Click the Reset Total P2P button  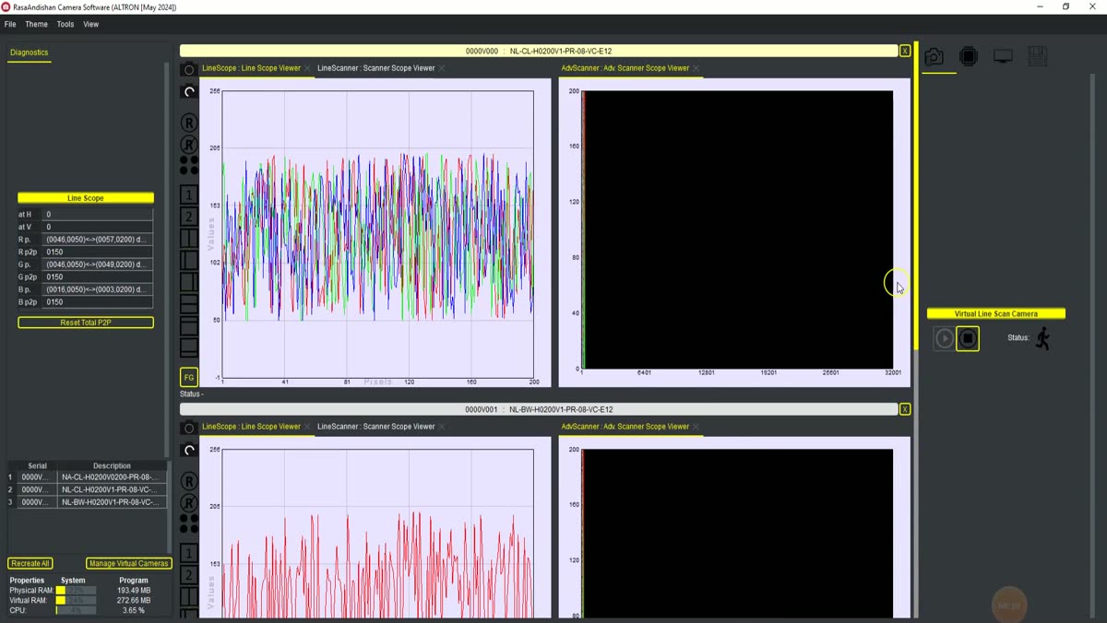pyautogui.click(x=86, y=323)
